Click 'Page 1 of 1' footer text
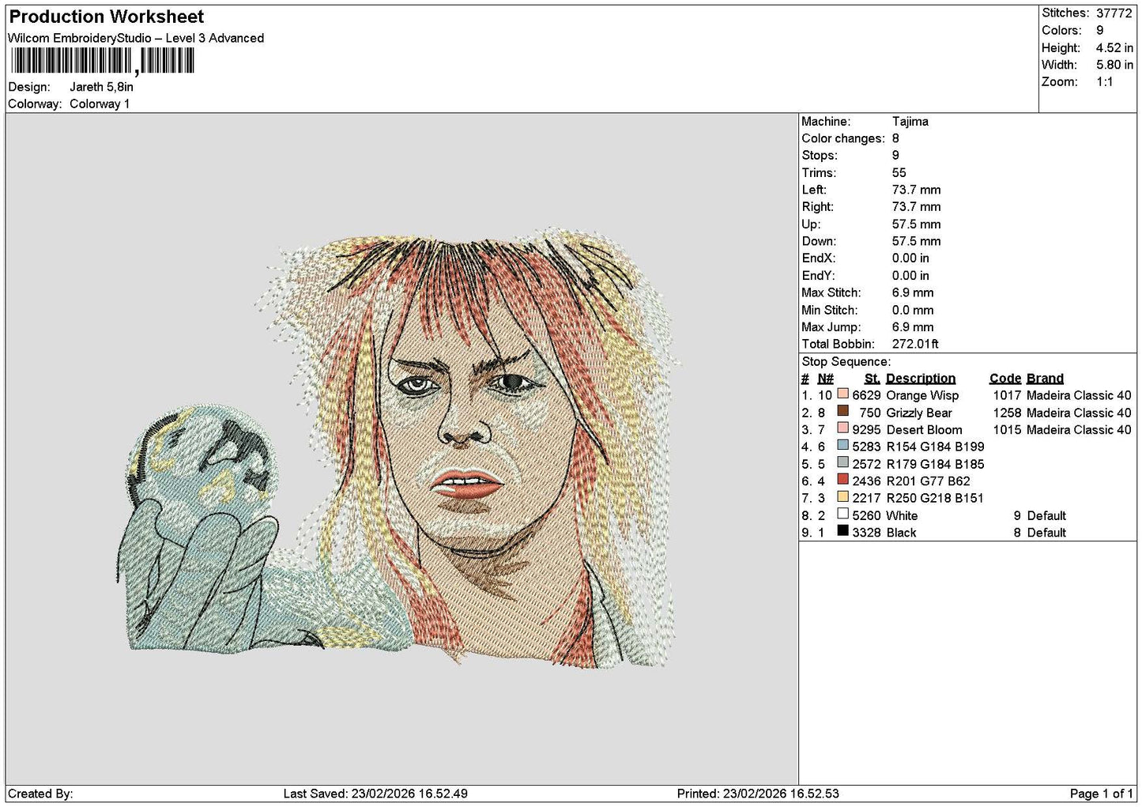Image resolution: width=1142 pixels, height=807 pixels. point(1102,794)
